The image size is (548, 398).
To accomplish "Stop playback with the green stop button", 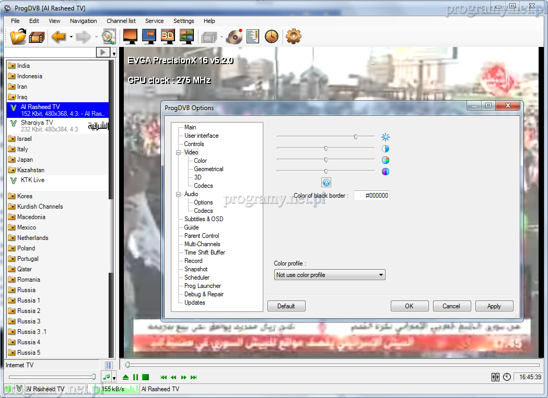I will point(146,377).
